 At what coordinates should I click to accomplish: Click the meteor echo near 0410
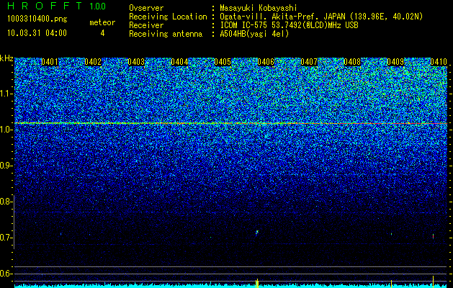(x=433, y=236)
